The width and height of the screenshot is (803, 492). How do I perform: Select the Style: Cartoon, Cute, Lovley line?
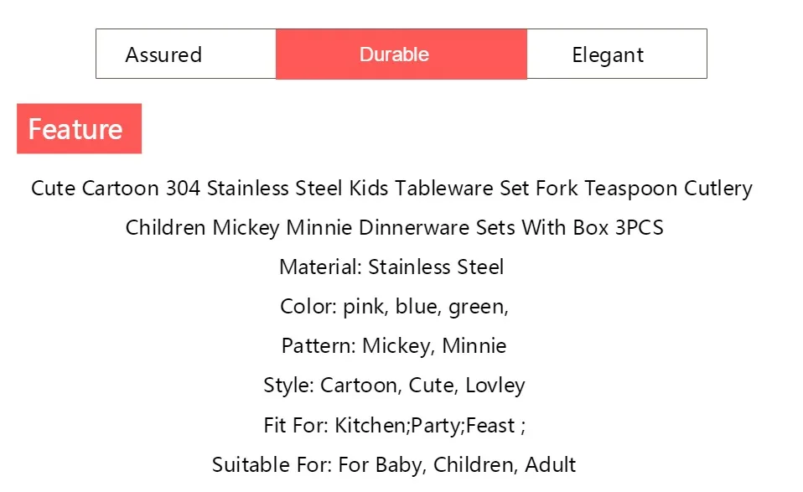394,385
